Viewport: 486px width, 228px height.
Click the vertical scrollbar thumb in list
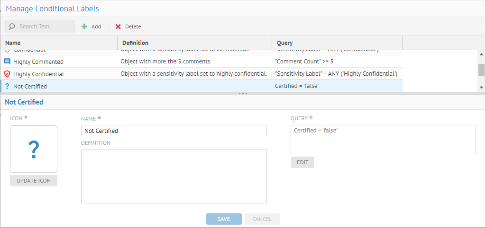coord(481,70)
